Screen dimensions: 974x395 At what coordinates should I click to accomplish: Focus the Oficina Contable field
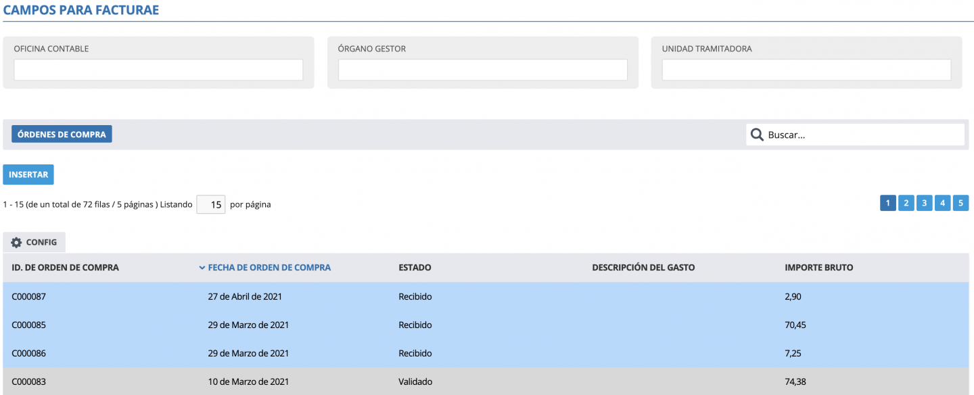coord(158,70)
